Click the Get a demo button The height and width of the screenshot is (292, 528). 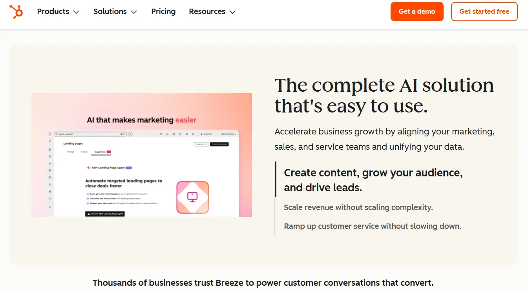[x=417, y=12]
